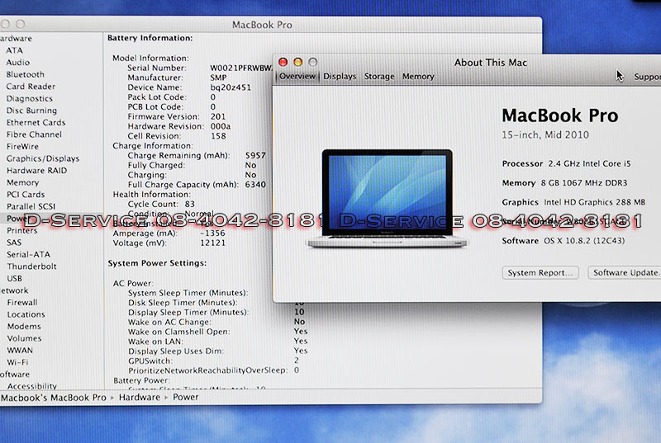This screenshot has height=443, width=661.
Task: Open USB hardware section
Action: click(14, 279)
